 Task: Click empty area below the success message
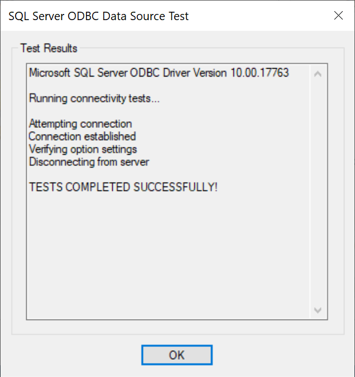pos(167,251)
